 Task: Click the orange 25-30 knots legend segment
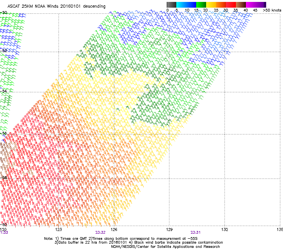pos(221,5)
